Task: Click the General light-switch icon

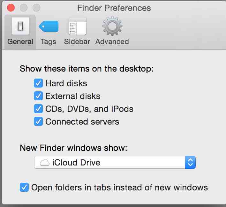Action: click(20, 27)
